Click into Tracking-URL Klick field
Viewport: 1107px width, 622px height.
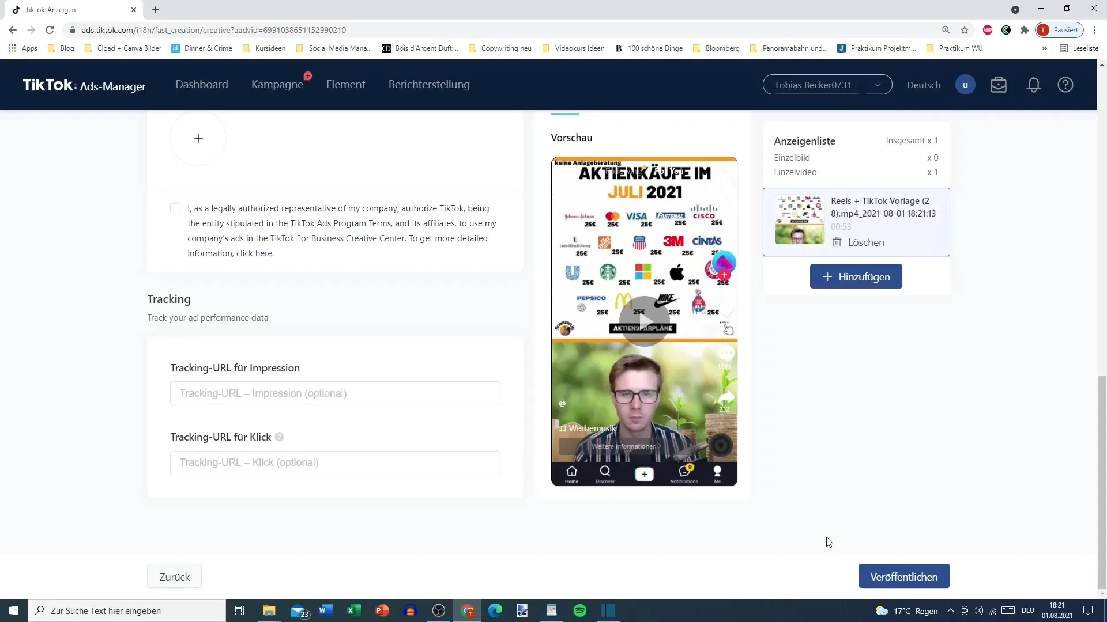(335, 463)
